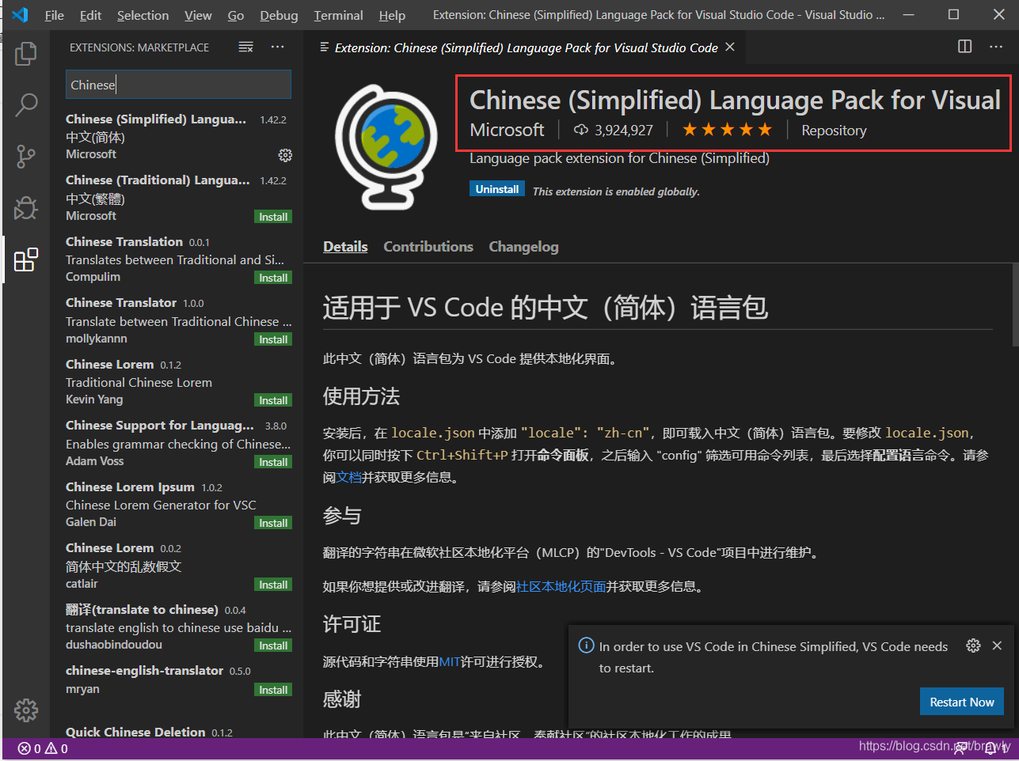Open errors and warnings in status bar
This screenshot has height=761, width=1019.
(x=43, y=748)
